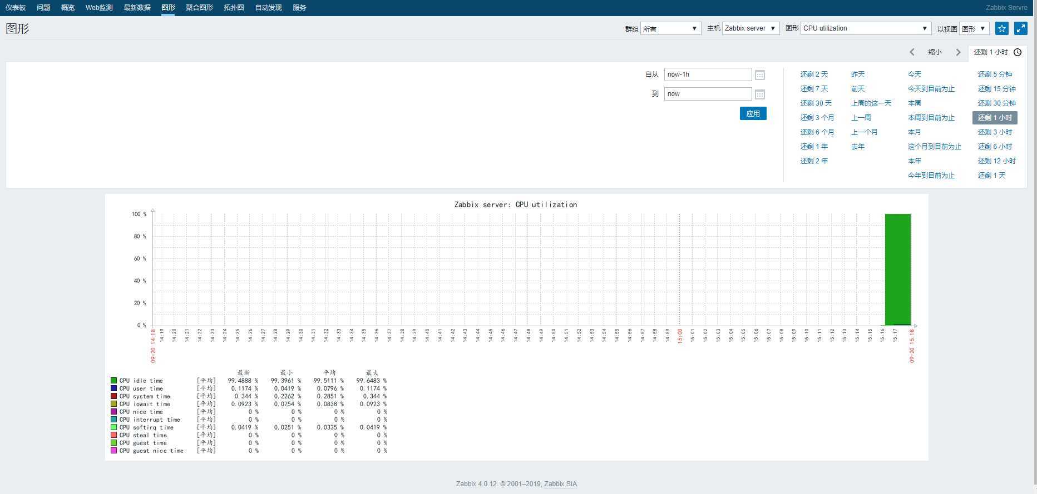The width and height of the screenshot is (1037, 494).
Task: Open 问题 in the top menu
Action: 43,8
